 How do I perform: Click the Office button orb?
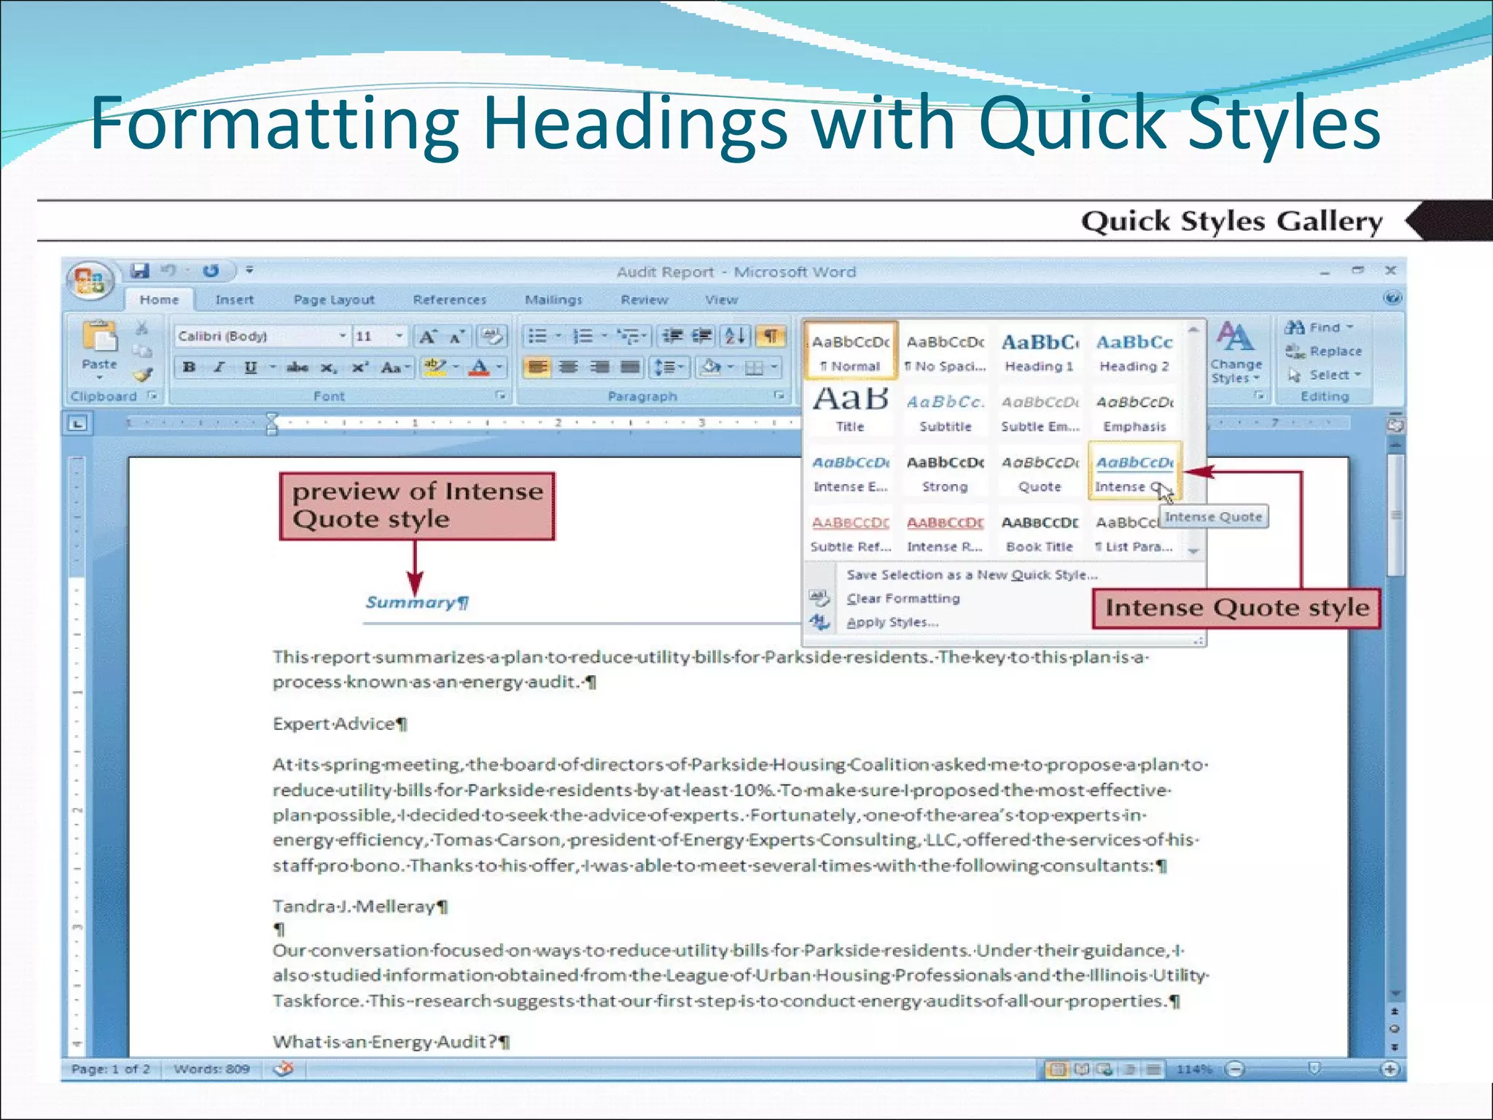pyautogui.click(x=90, y=281)
